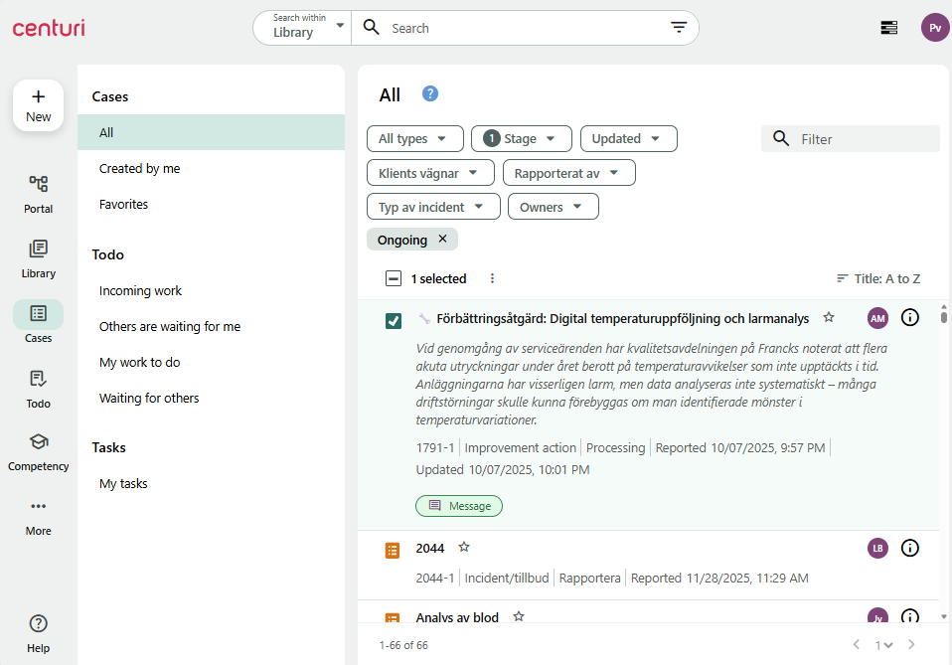Click the New button to create an item

(38, 104)
